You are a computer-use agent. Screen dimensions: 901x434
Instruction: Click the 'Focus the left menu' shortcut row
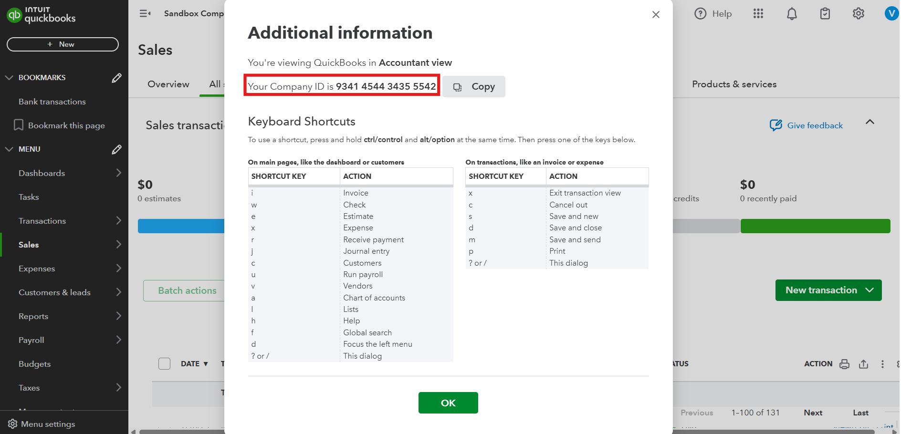(350, 344)
